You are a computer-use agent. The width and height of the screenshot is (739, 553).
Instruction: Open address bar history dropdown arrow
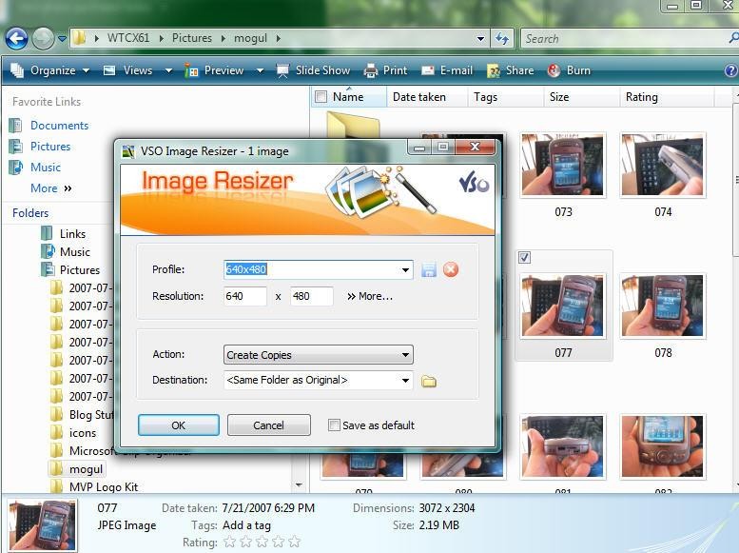480,39
